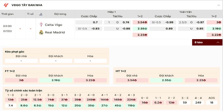
Task: Choose correct score 2-1 odds 12.5
Action: click(37, 100)
